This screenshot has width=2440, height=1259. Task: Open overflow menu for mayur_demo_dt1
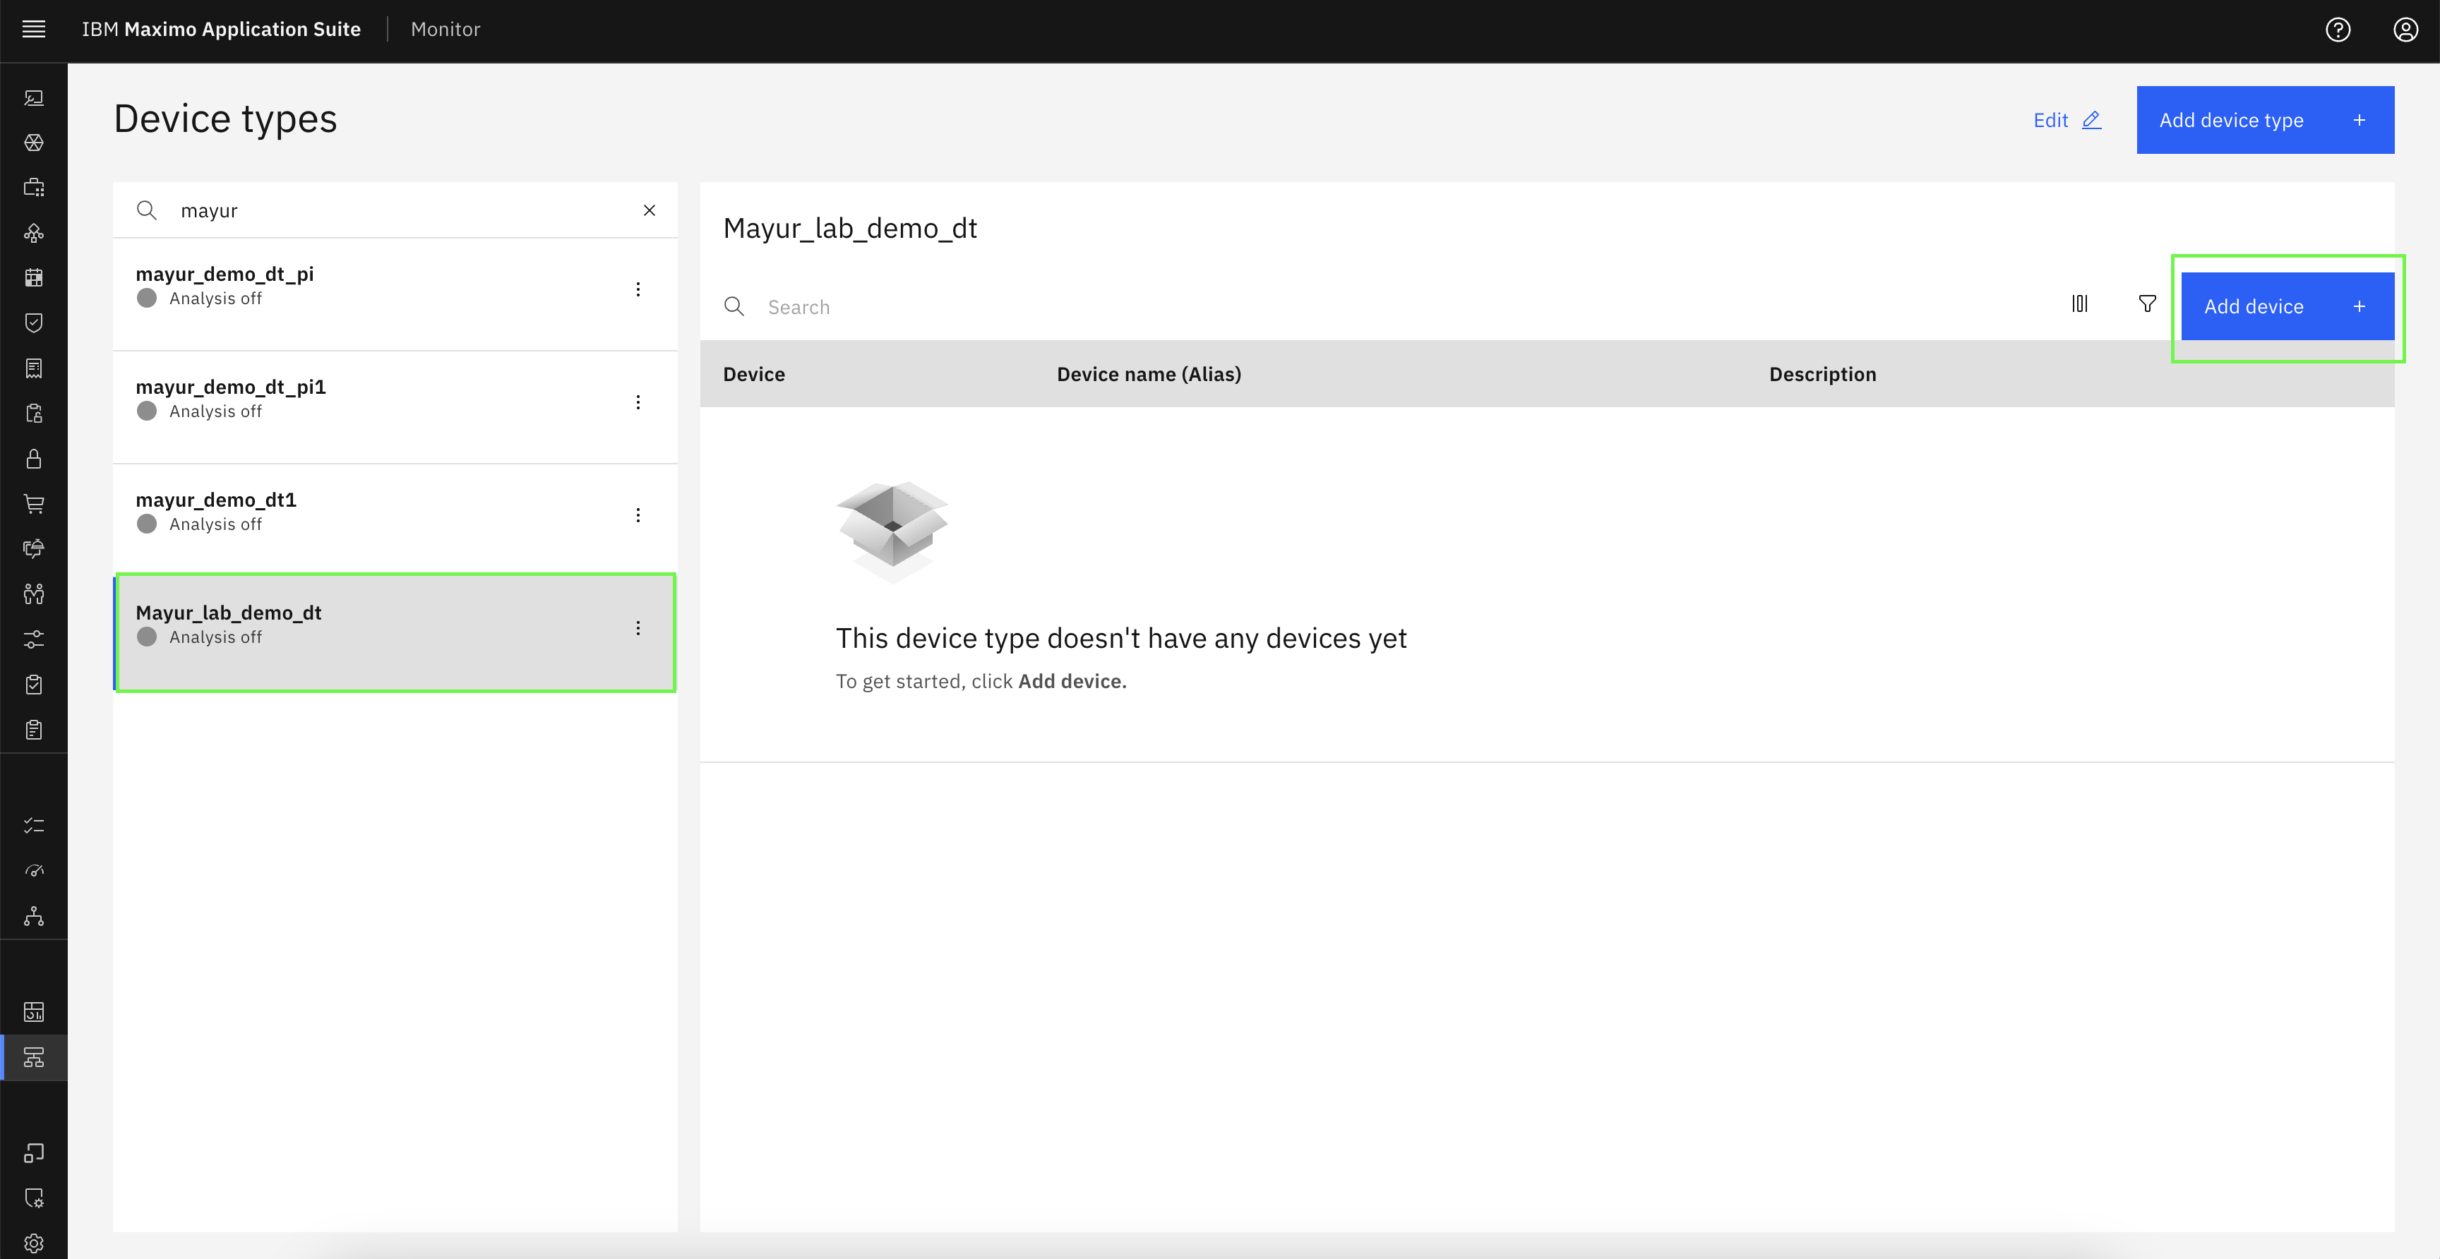[x=638, y=515]
